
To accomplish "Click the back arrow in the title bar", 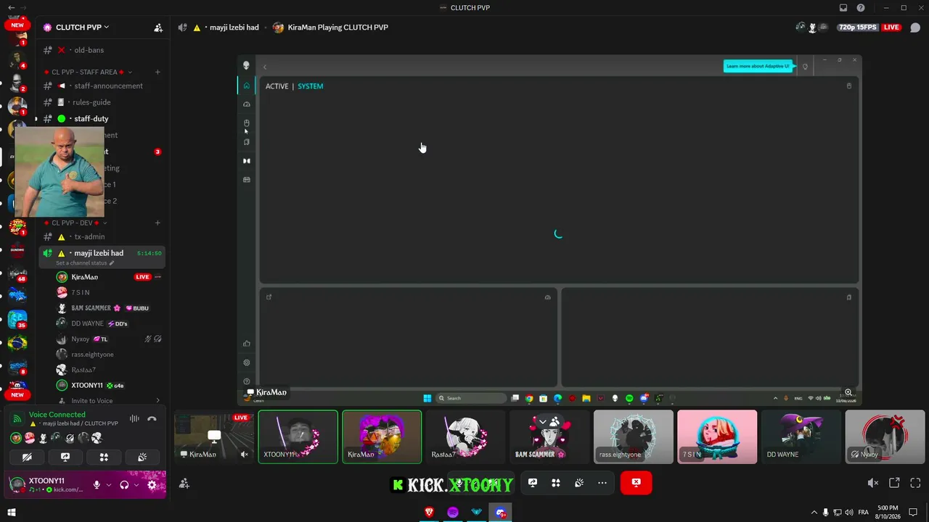I will coord(11,8).
